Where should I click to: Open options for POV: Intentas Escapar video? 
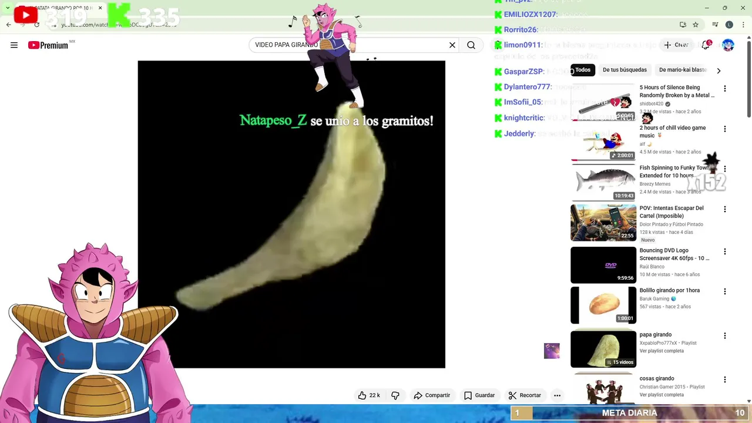click(725, 209)
